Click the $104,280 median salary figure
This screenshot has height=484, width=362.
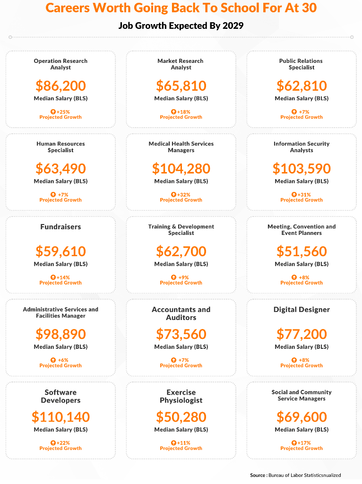pyautogui.click(x=181, y=169)
